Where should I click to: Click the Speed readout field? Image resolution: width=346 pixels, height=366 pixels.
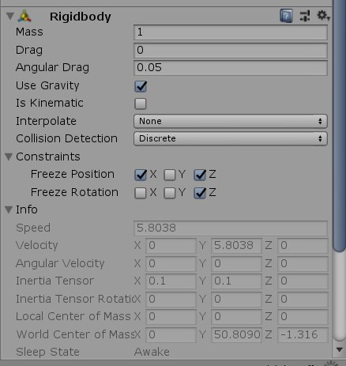click(231, 228)
